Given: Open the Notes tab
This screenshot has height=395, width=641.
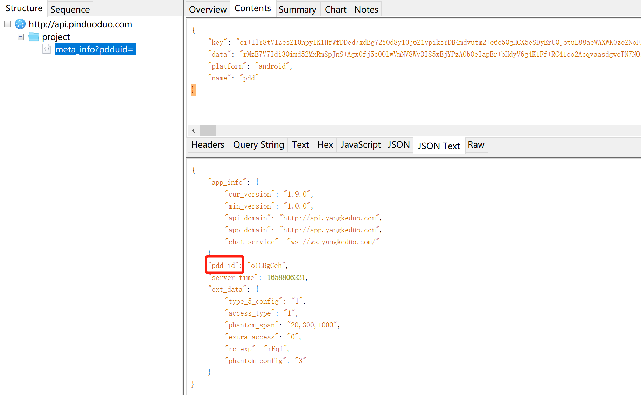Looking at the screenshot, I should pos(366,9).
